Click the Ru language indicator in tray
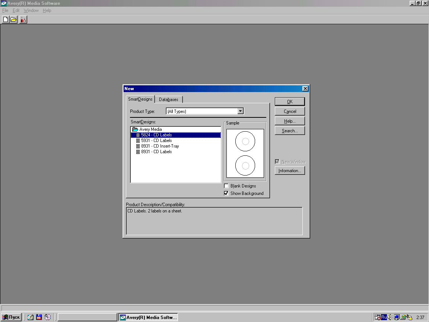This screenshot has width=429, height=322. coord(384,317)
